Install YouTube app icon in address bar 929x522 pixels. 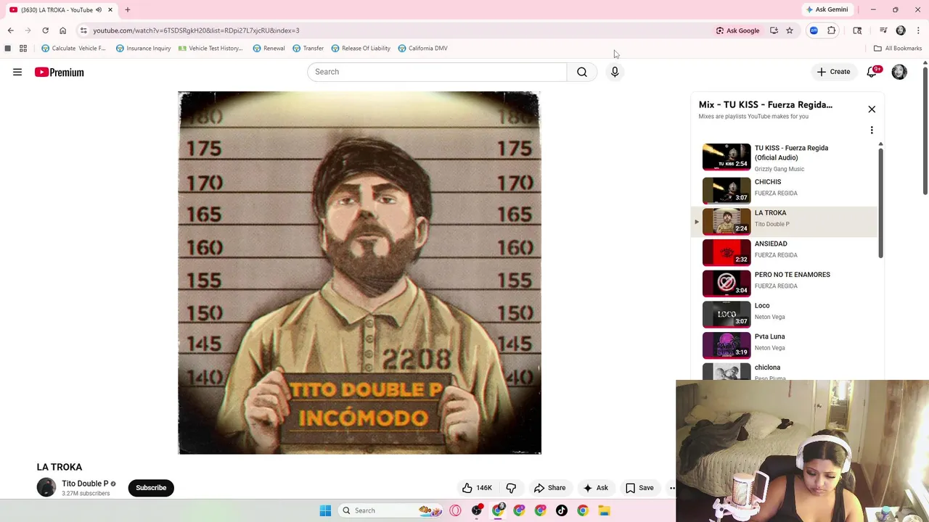coord(774,30)
